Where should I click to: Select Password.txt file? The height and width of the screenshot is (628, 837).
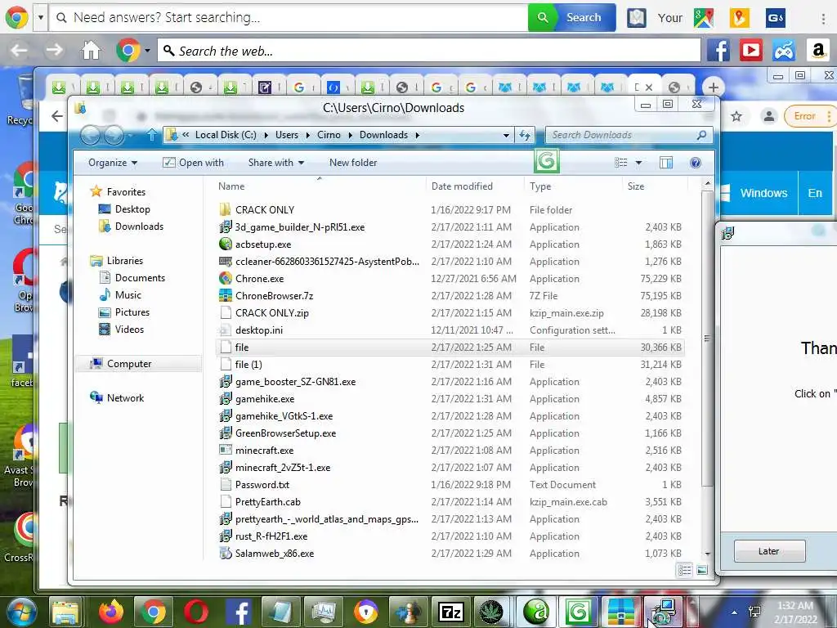(262, 485)
